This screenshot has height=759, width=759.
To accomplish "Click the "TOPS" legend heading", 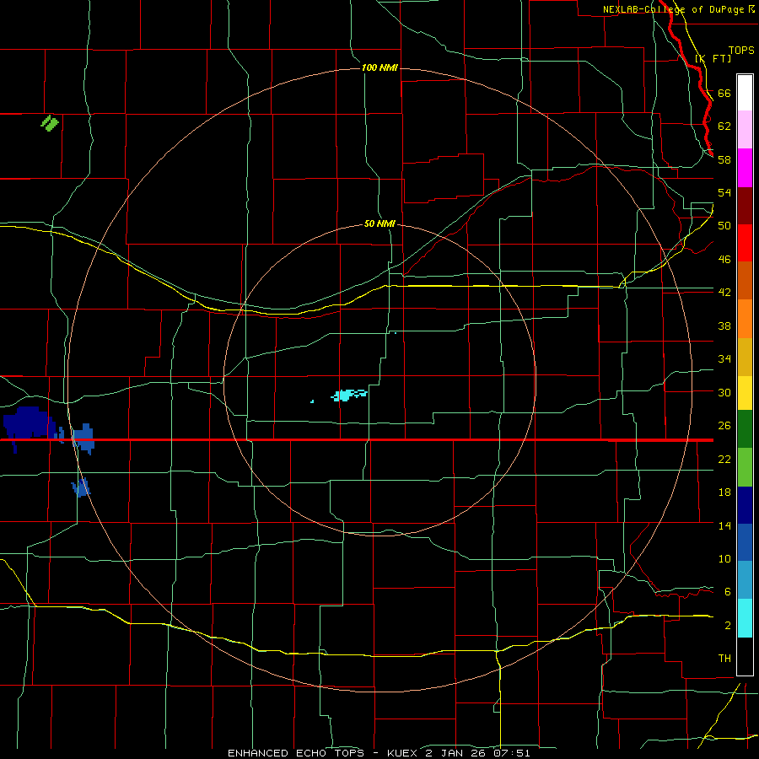I will tap(741, 51).
